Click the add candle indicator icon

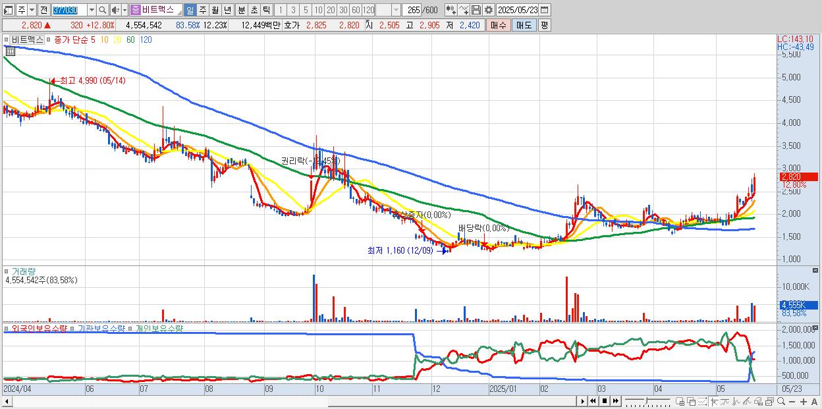[451, 10]
